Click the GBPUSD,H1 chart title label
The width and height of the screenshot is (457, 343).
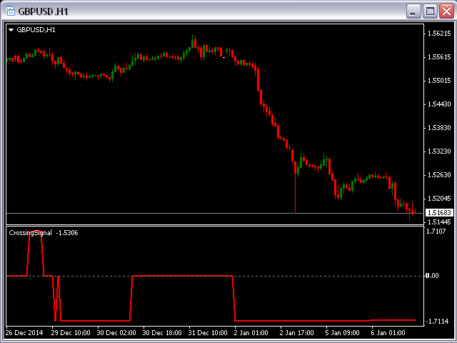click(36, 30)
